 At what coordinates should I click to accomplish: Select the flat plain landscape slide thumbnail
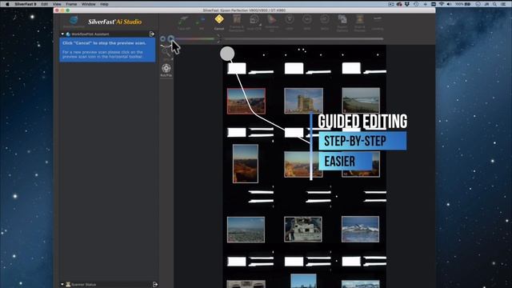(x=246, y=230)
